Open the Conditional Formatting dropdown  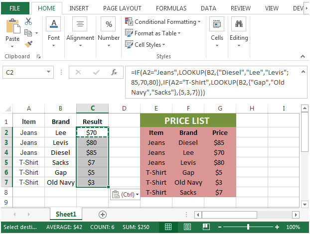199,21
